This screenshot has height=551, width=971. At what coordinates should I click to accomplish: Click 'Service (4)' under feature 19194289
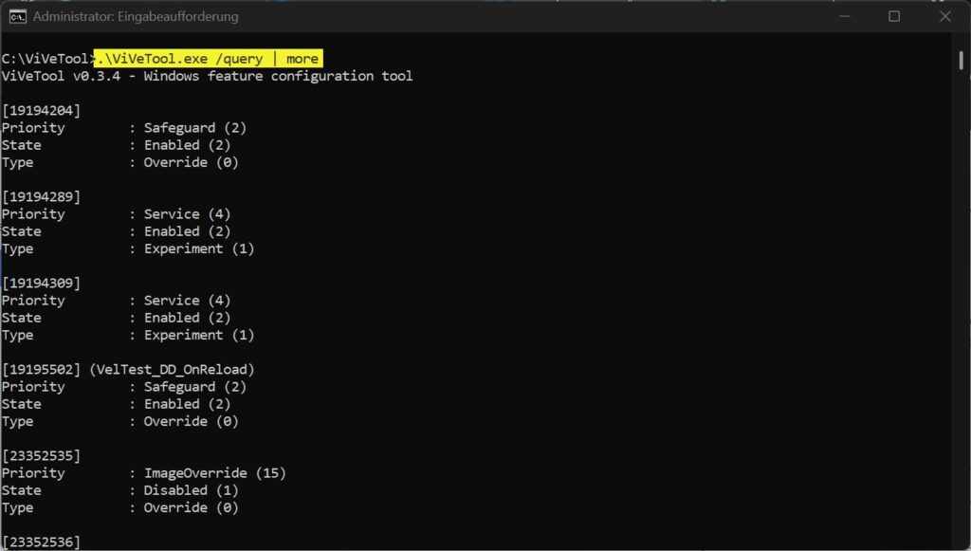click(187, 214)
